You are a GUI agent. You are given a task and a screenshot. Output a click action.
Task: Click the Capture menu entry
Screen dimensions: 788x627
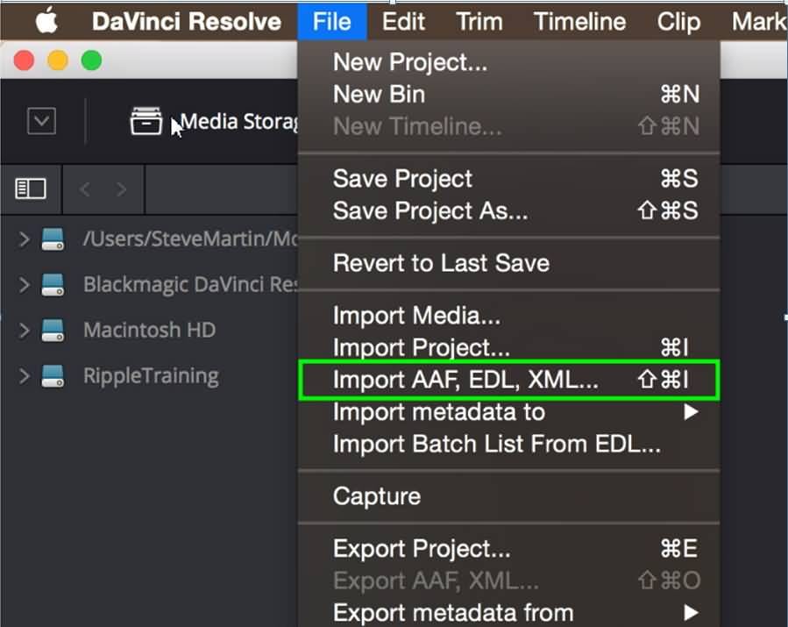pos(377,496)
